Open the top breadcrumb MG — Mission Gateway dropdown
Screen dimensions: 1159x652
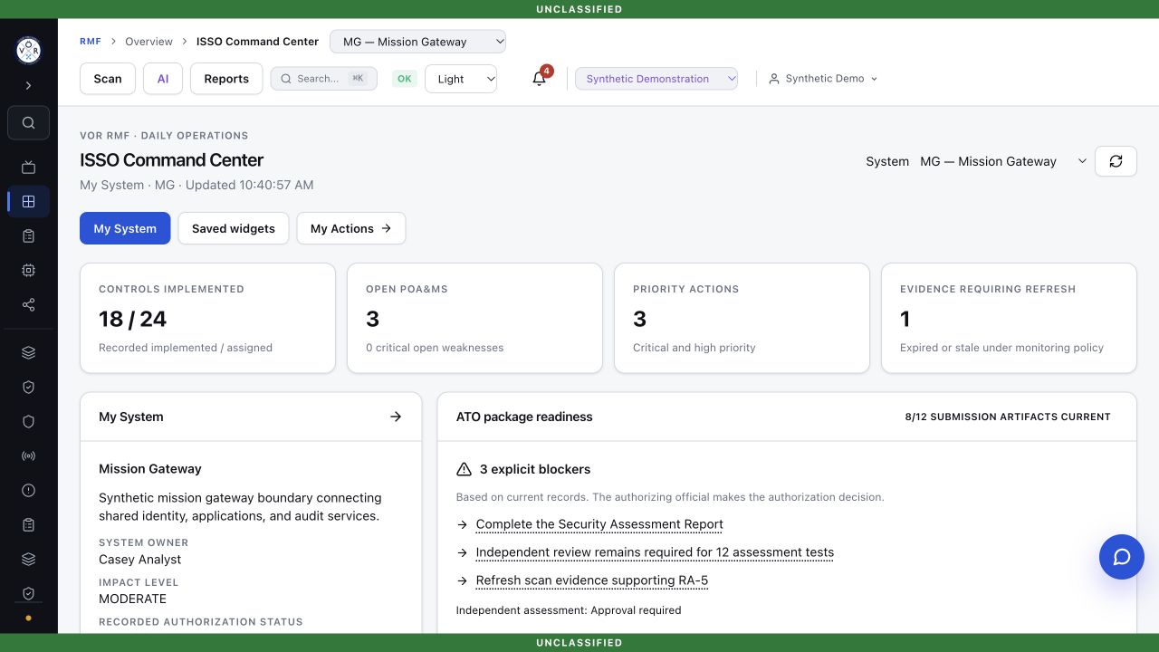417,42
